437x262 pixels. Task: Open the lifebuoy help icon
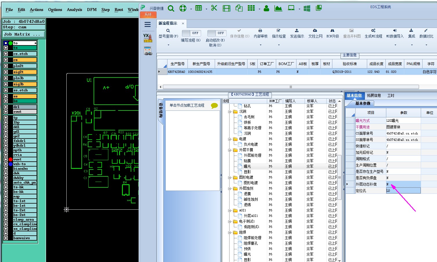coord(183,8)
